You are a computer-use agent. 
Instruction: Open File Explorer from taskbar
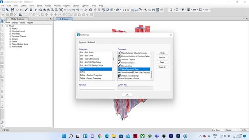tap(114, 136)
